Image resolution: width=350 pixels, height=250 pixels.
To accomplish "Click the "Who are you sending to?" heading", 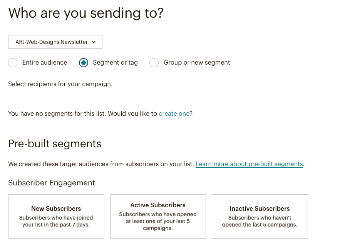I will tap(86, 13).
